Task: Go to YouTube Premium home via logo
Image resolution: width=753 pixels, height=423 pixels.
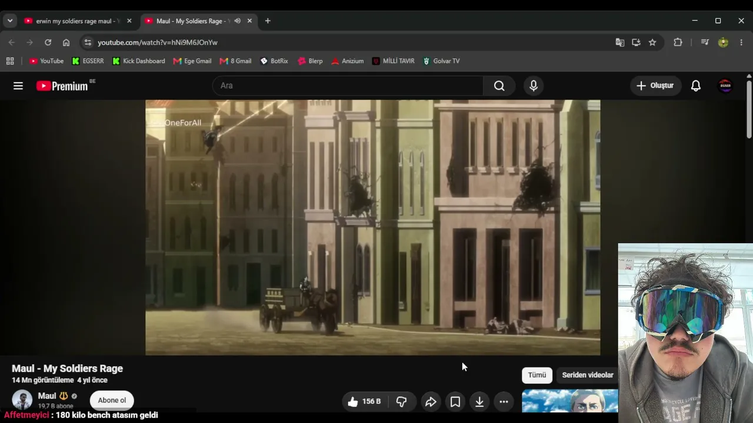Action: click(62, 86)
